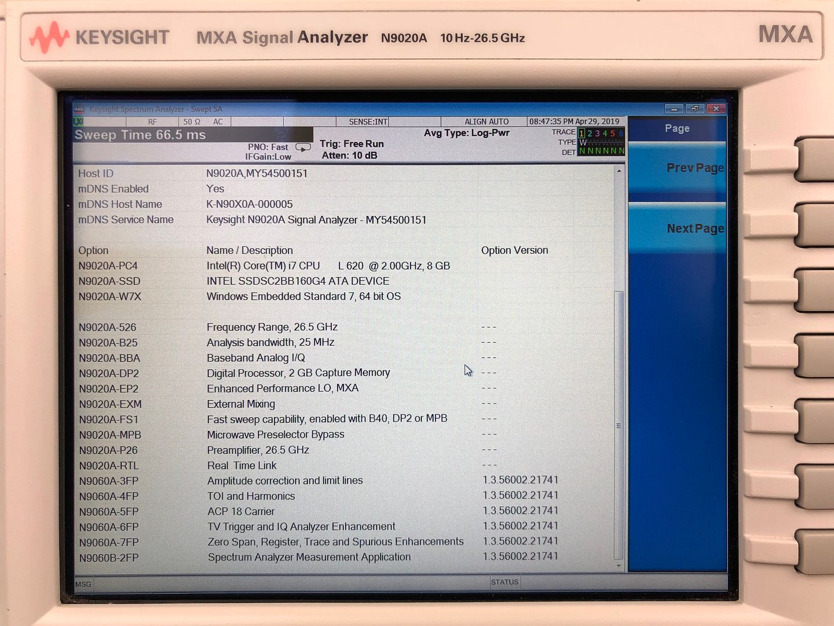Viewport: 834px width, 626px height.
Task: Click the INTEL SSDSC2BB160G4 ATA DEVICE description
Action: [x=298, y=281]
